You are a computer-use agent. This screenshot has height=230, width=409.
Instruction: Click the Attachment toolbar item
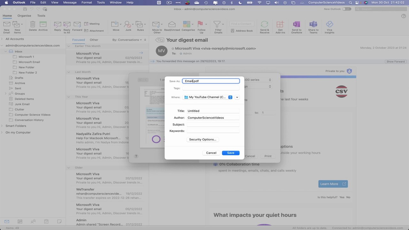tap(94, 31)
